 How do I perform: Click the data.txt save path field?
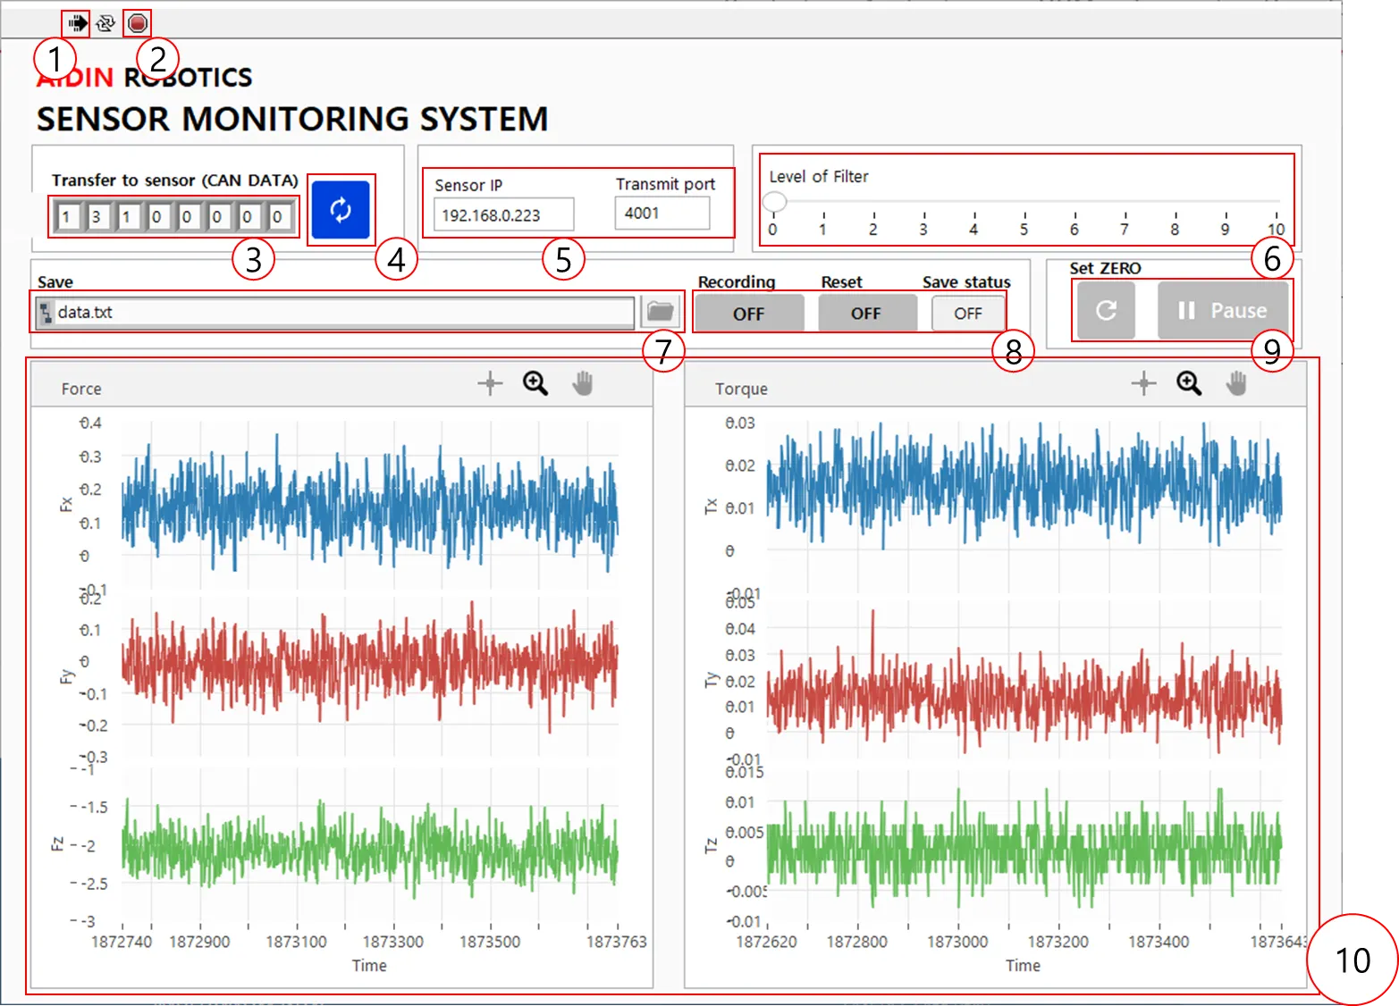[x=340, y=313]
